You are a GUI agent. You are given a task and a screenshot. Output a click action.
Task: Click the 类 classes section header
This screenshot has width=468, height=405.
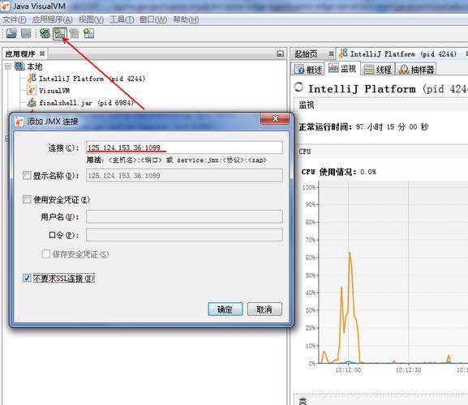pyautogui.click(x=303, y=400)
